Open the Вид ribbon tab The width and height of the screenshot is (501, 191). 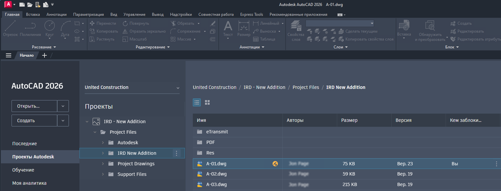point(114,14)
